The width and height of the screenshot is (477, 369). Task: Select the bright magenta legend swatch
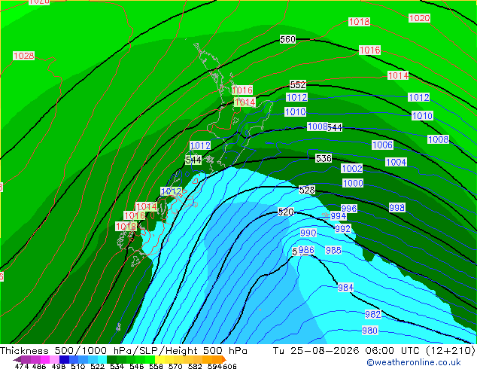[45, 359]
